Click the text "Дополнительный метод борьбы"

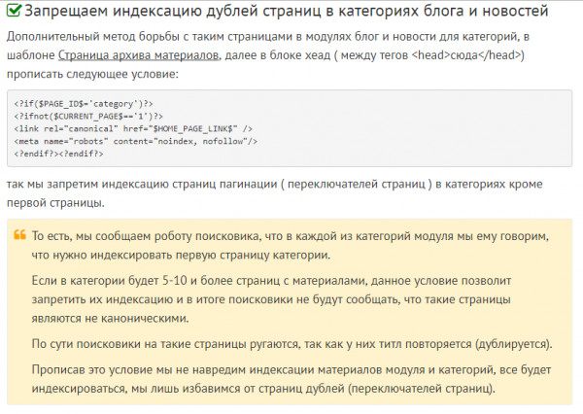pos(93,37)
